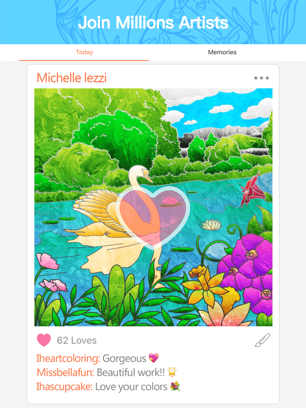Click the sparkling heart emoji after Gorgeous

[x=153, y=358]
